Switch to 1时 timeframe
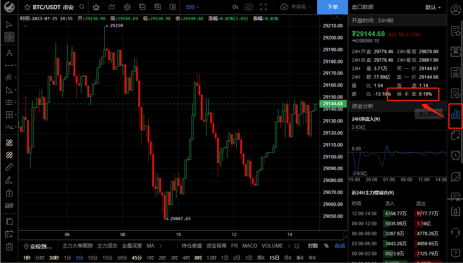This screenshot has height=263, width=463. [150, 258]
